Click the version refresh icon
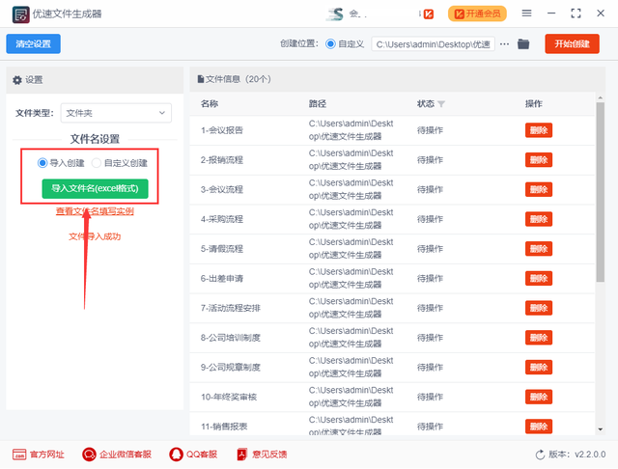Image resolution: width=618 pixels, height=469 pixels. point(540,455)
